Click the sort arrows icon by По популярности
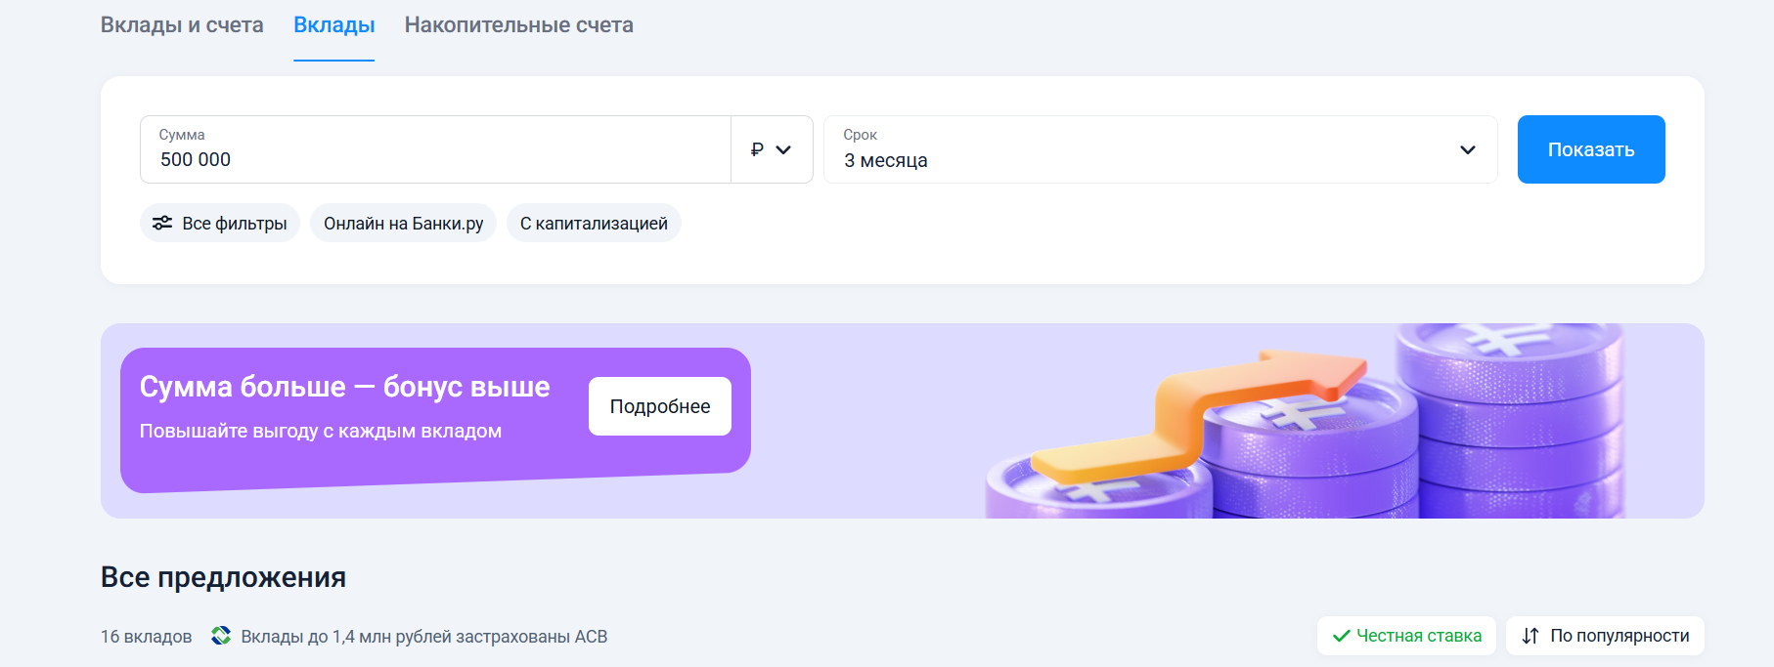This screenshot has width=1774, height=667. 1530,636
